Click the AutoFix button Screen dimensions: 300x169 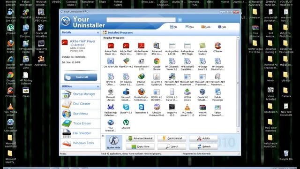pyautogui.click(x=203, y=138)
